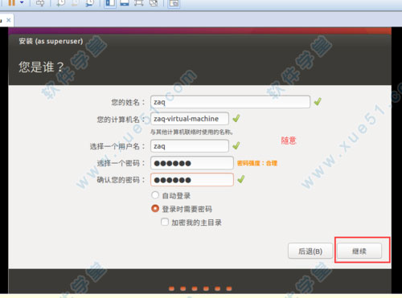402x298 pixels.
Task: Click the 后退(B) button
Action: 310,251
